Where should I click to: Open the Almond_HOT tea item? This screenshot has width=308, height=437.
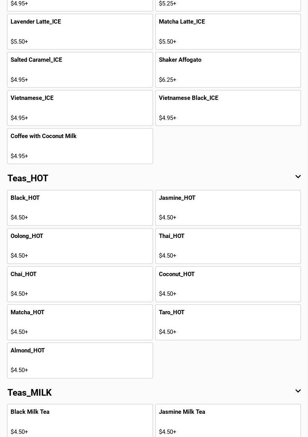click(80, 361)
